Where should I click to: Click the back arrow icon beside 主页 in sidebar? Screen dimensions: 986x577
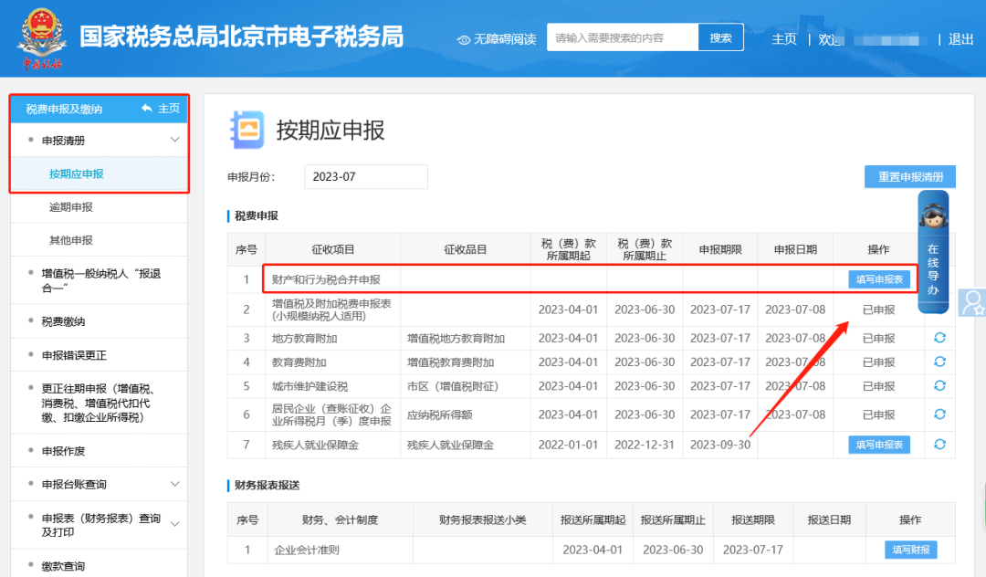146,108
